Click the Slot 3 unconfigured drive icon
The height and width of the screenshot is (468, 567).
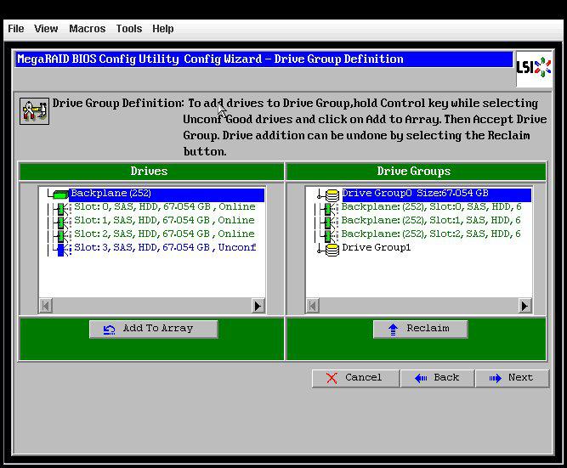60,248
